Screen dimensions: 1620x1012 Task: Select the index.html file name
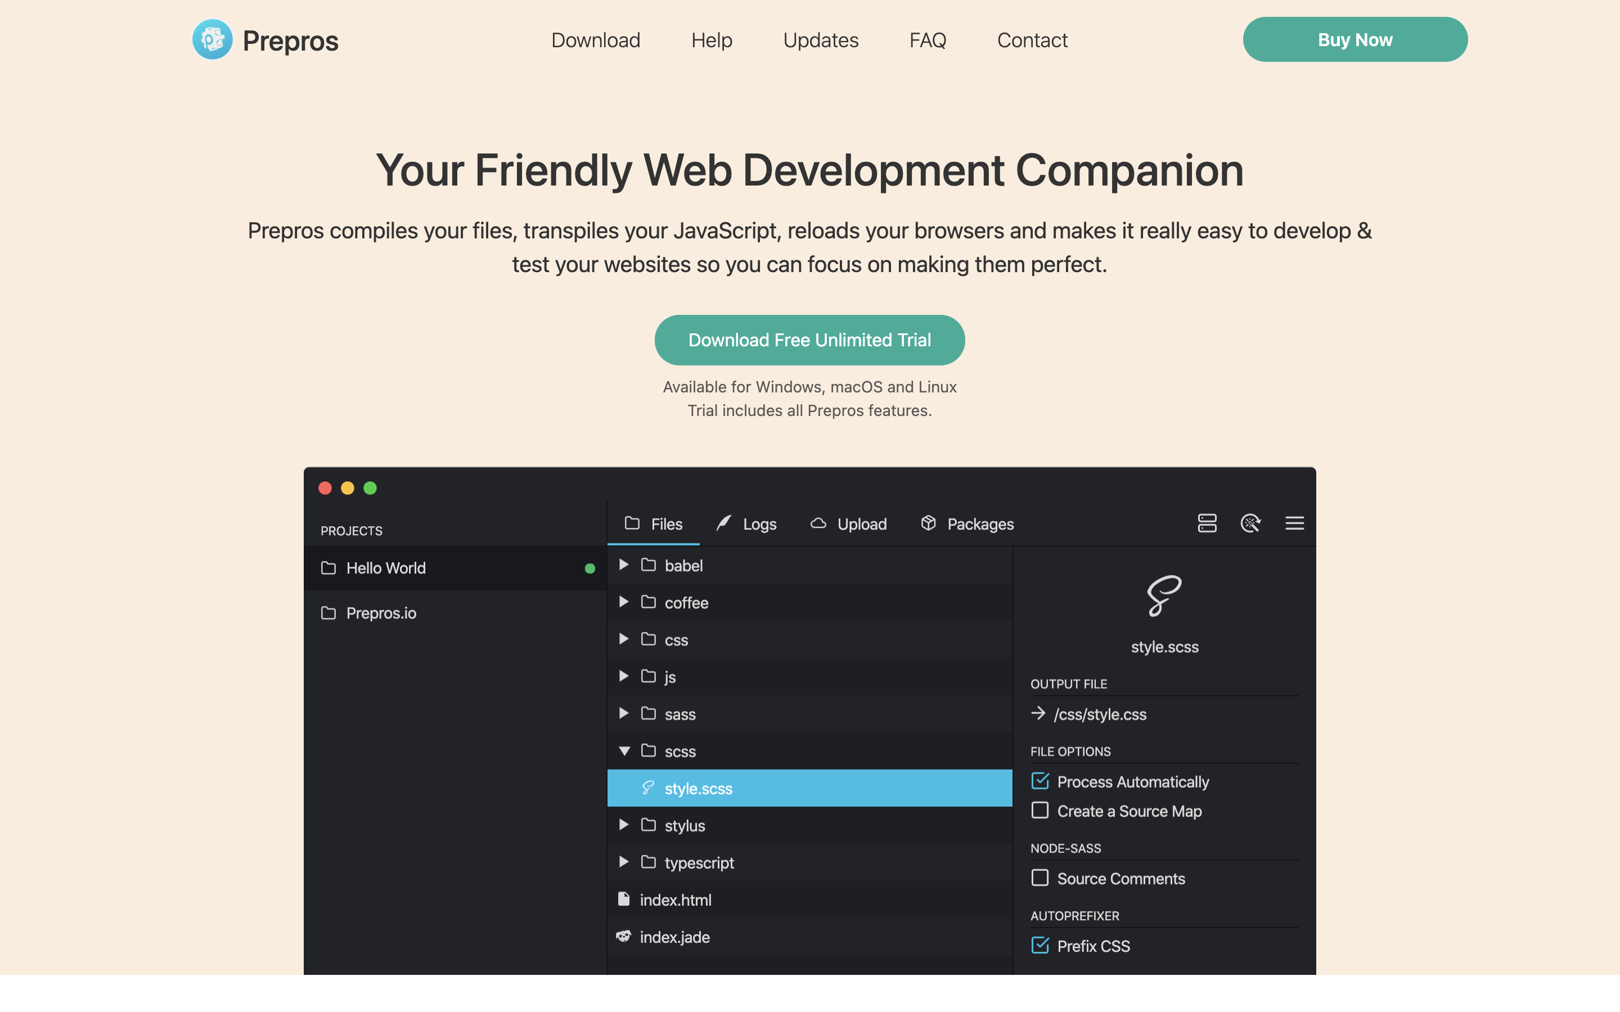pyautogui.click(x=676, y=900)
